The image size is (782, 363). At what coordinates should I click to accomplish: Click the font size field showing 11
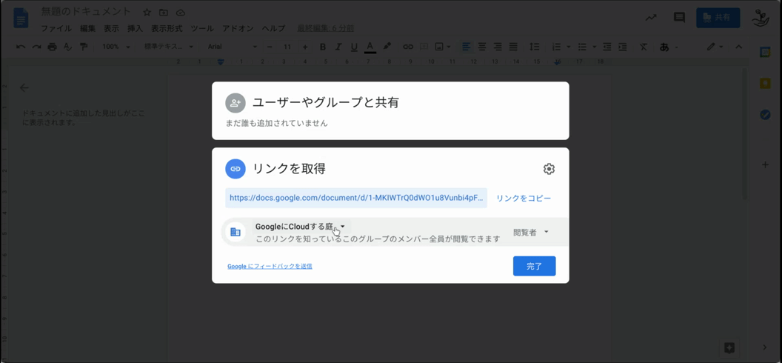pyautogui.click(x=287, y=47)
